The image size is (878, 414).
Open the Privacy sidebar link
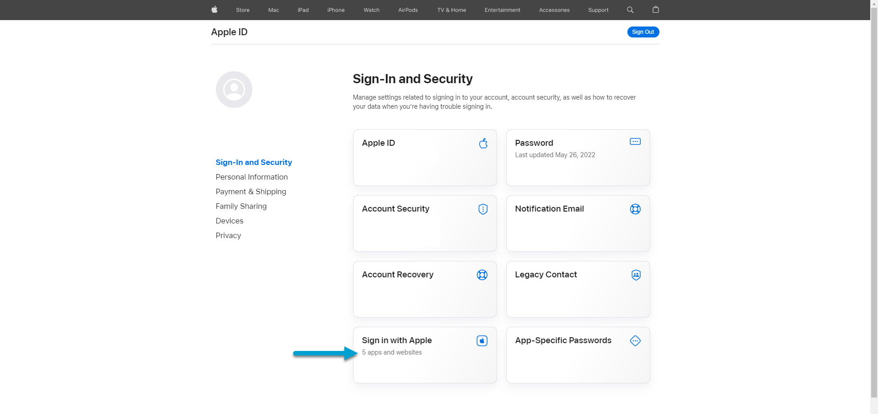(228, 235)
